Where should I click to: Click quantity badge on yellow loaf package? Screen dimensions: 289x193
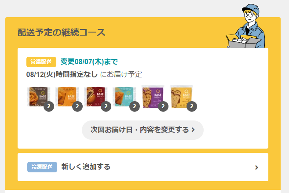click(192, 106)
